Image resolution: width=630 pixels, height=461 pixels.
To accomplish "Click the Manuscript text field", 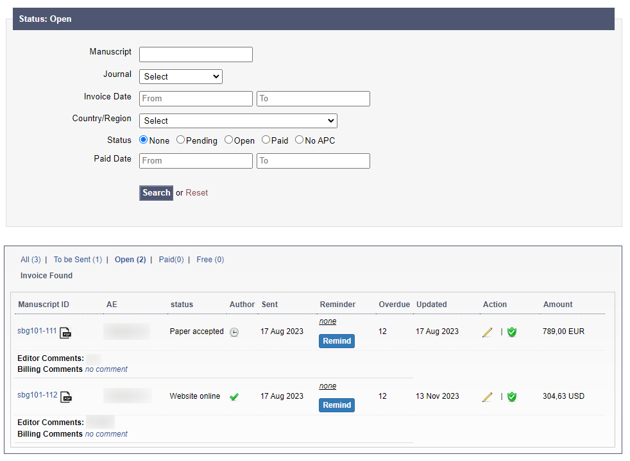I will point(196,54).
